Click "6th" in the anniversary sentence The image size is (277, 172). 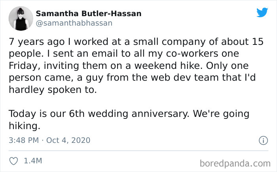pyautogui.click(x=77, y=114)
